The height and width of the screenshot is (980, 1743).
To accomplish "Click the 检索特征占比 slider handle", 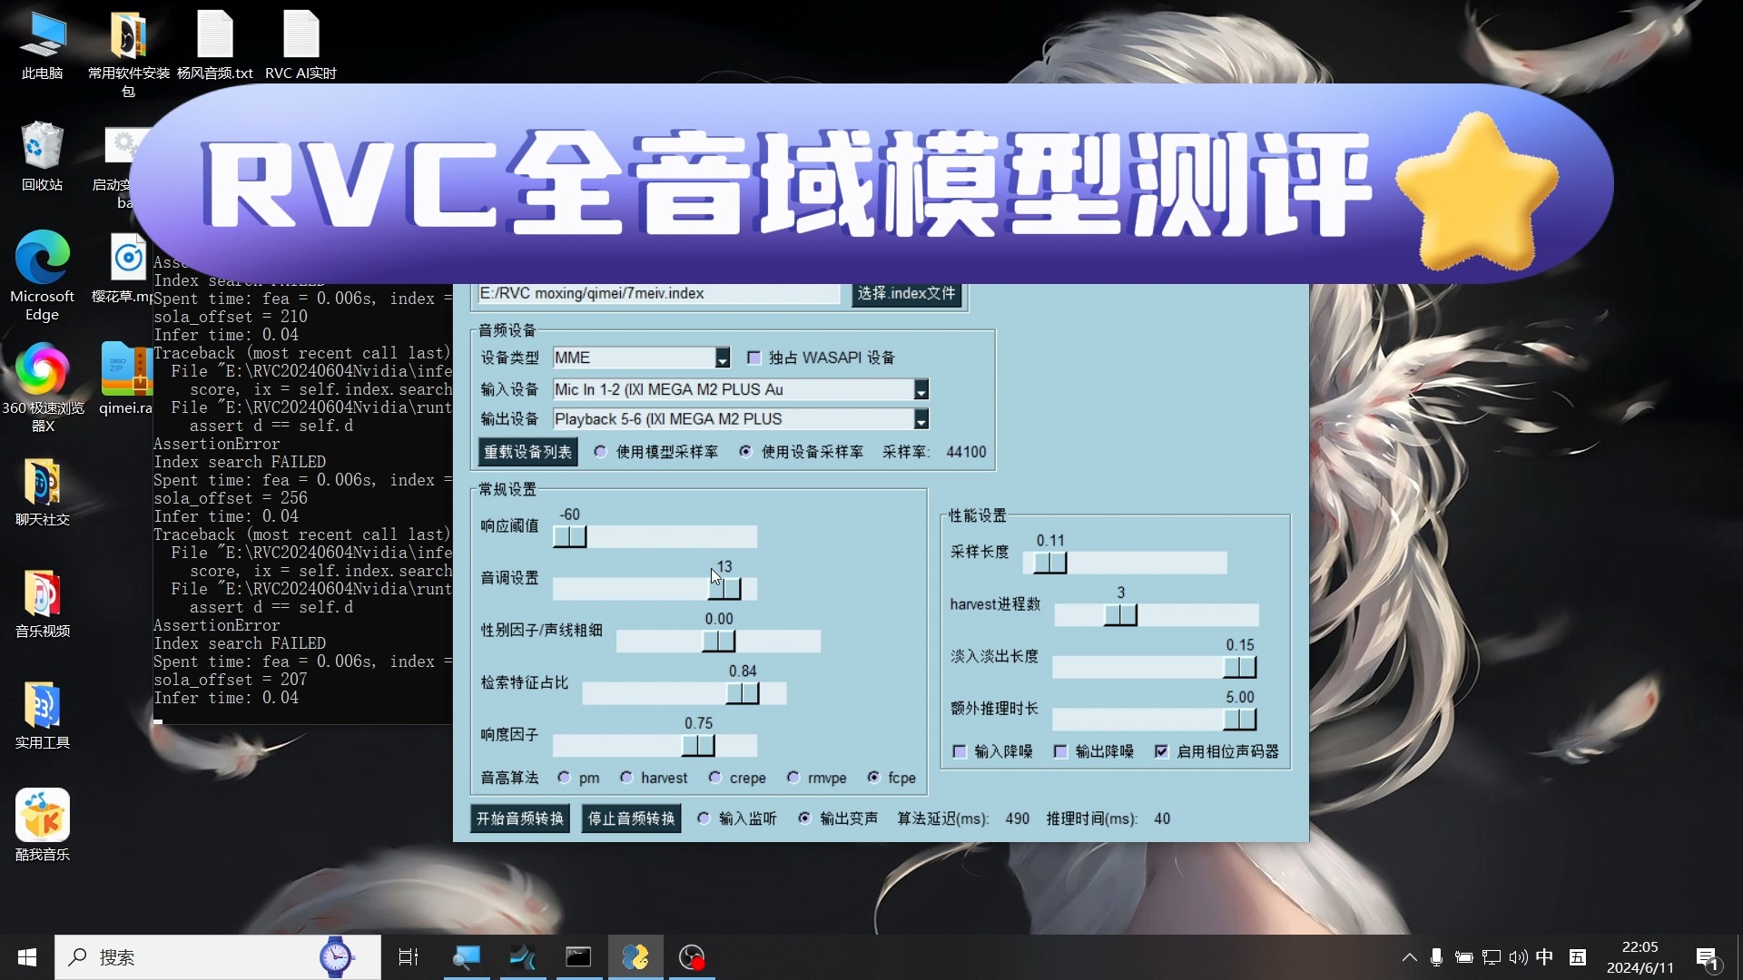I will (x=743, y=694).
